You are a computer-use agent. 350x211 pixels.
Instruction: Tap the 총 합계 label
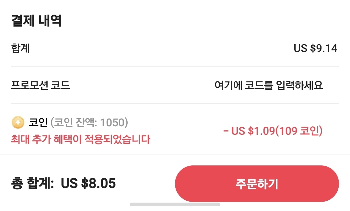pyautogui.click(x=32, y=184)
